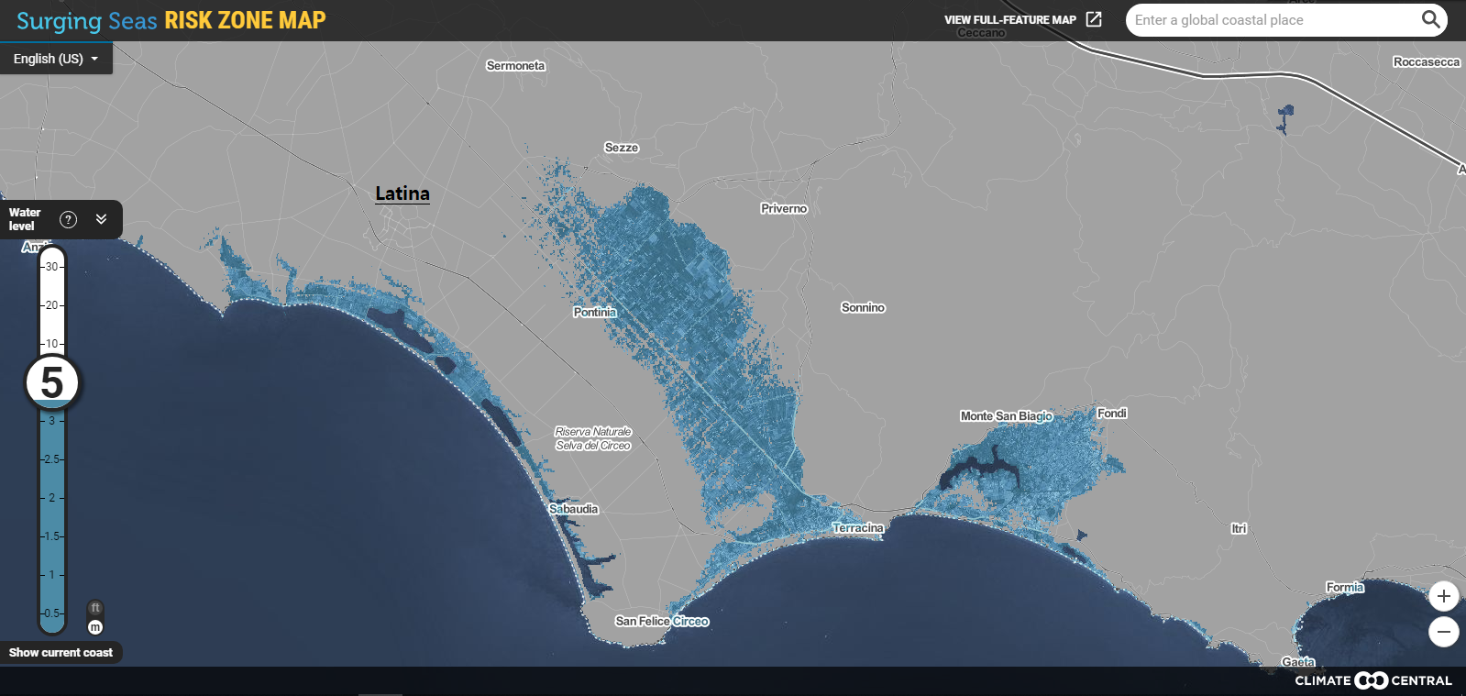This screenshot has height=696, width=1466.
Task: Click the Terracina map label
Action: 858,528
